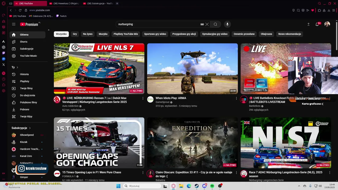338x190 pixels.
Task: Open Steam from the Windows taskbar
Action: pos(197,186)
